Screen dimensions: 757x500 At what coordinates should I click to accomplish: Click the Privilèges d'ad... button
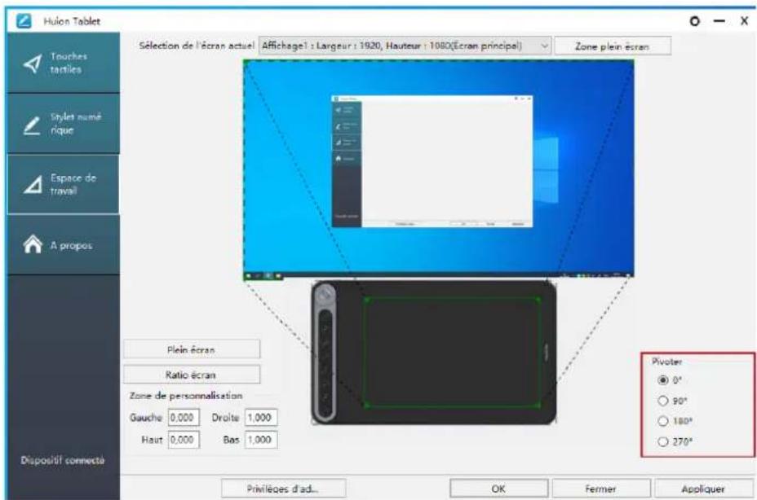click(x=283, y=489)
